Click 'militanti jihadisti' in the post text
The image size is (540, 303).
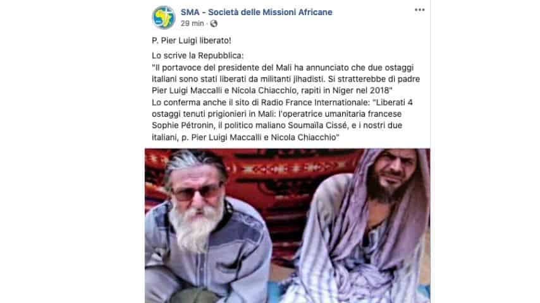[292, 79]
